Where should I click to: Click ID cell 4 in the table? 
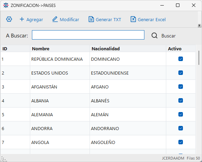click(x=15, y=101)
